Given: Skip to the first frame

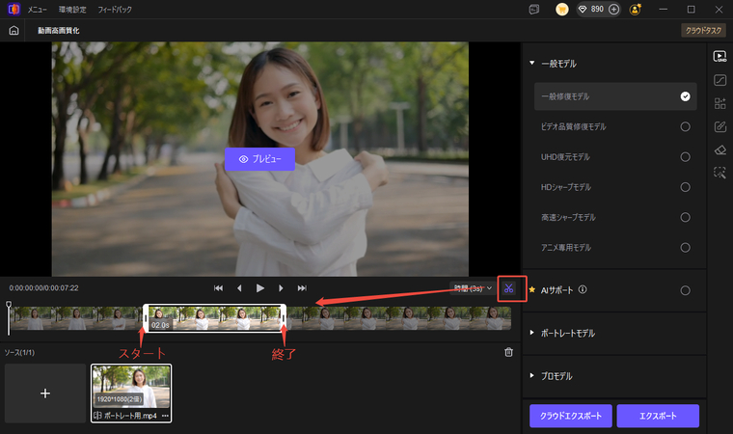Looking at the screenshot, I should coord(219,287).
